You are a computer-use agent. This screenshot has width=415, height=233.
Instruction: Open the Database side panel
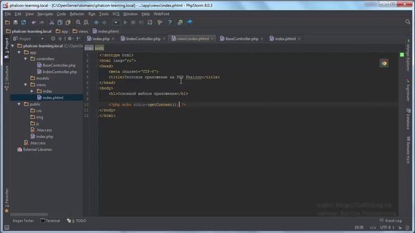[408, 119]
